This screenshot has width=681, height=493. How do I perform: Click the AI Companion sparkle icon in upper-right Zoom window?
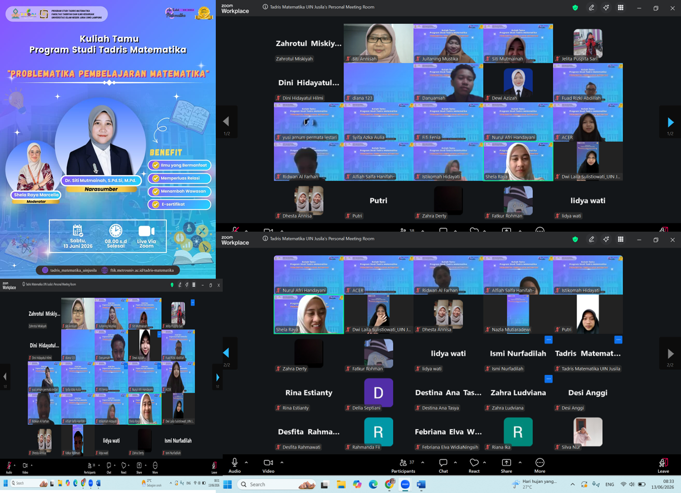tap(606, 8)
